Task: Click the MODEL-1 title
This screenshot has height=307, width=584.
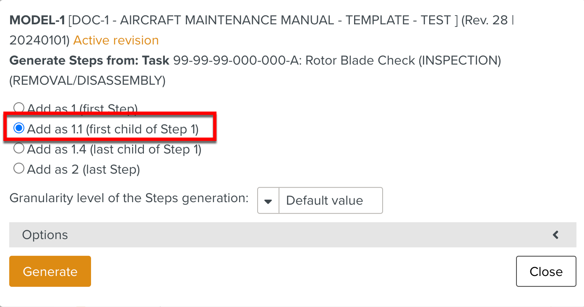Action: tap(37, 19)
